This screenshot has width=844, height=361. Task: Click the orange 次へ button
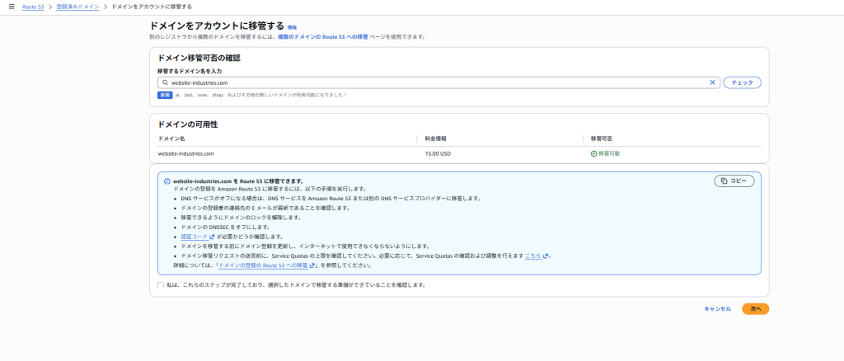point(755,308)
